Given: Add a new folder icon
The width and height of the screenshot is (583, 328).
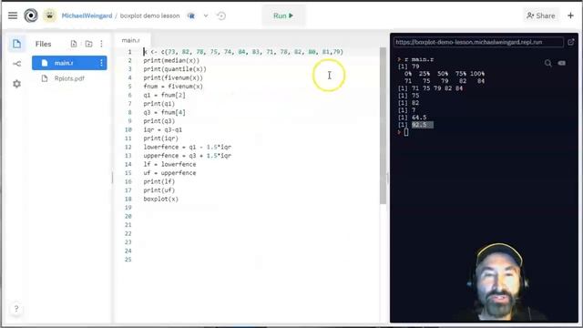Looking at the screenshot, I should (x=88, y=44).
